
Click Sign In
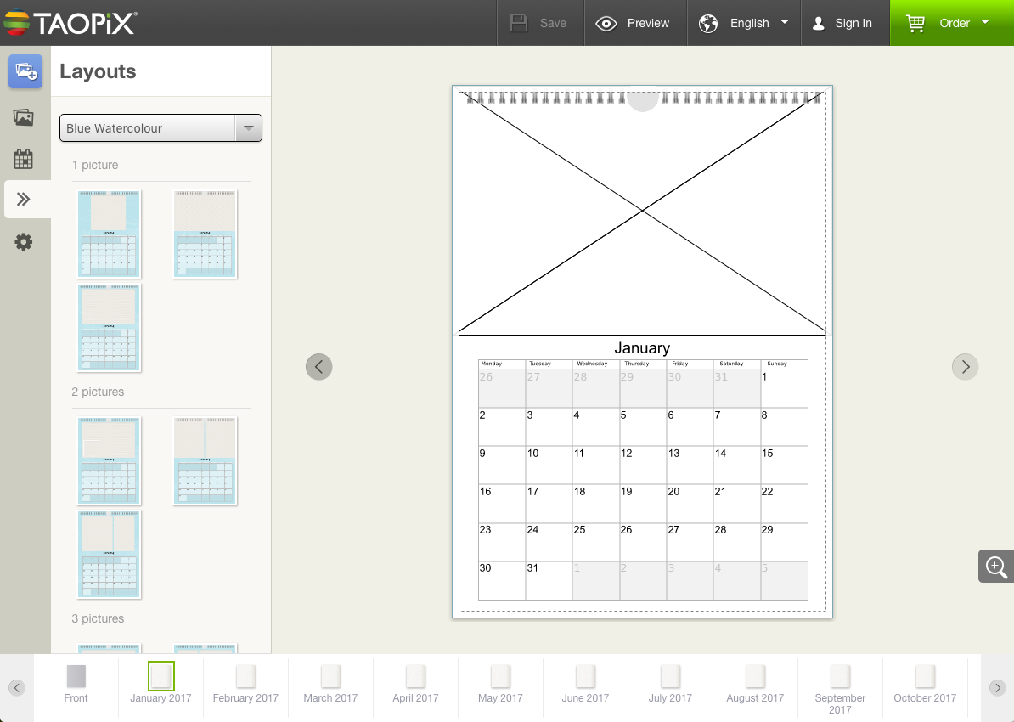(845, 23)
